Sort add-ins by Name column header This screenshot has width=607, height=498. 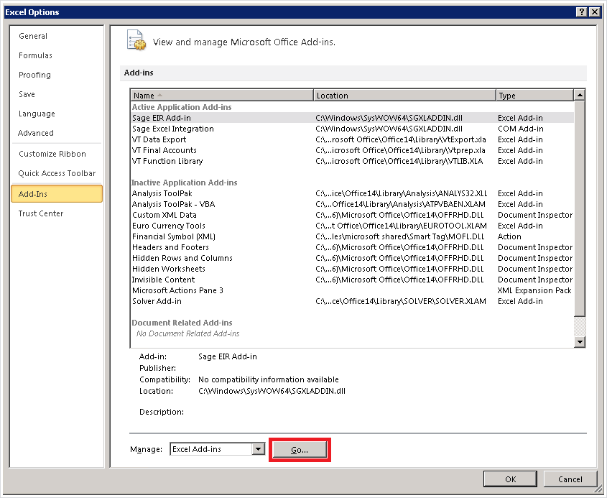222,96
